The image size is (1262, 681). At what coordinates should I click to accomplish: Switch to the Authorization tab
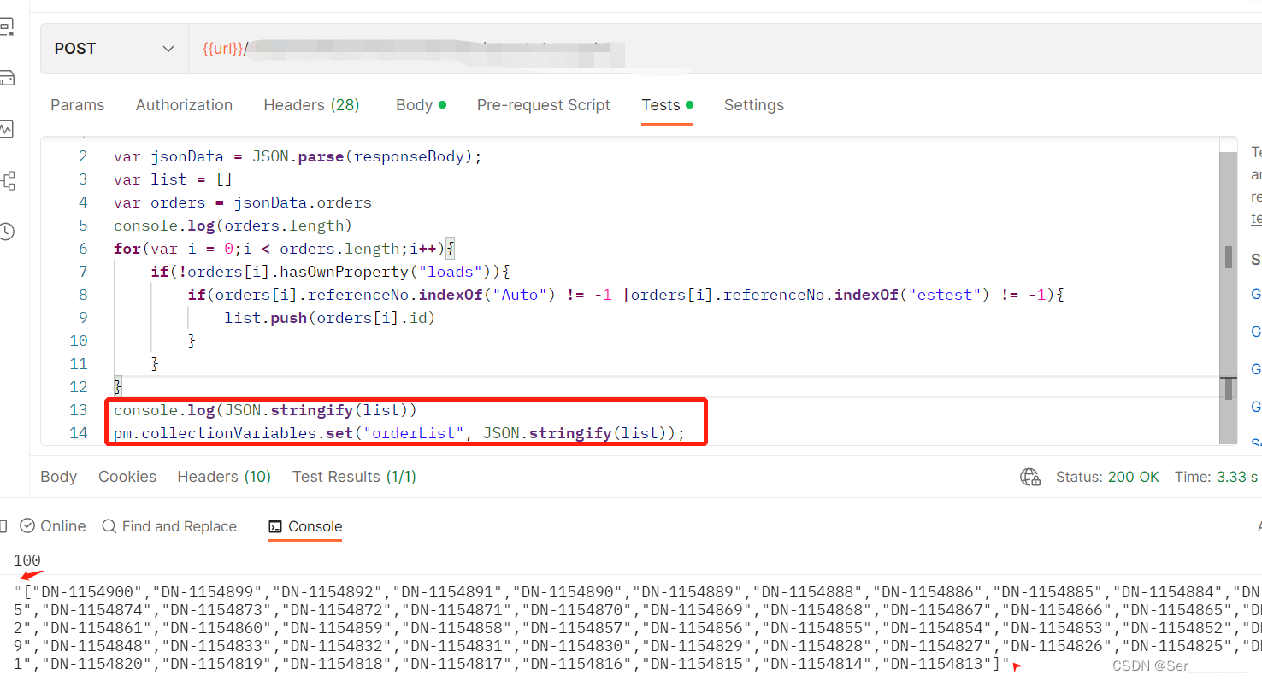(184, 104)
